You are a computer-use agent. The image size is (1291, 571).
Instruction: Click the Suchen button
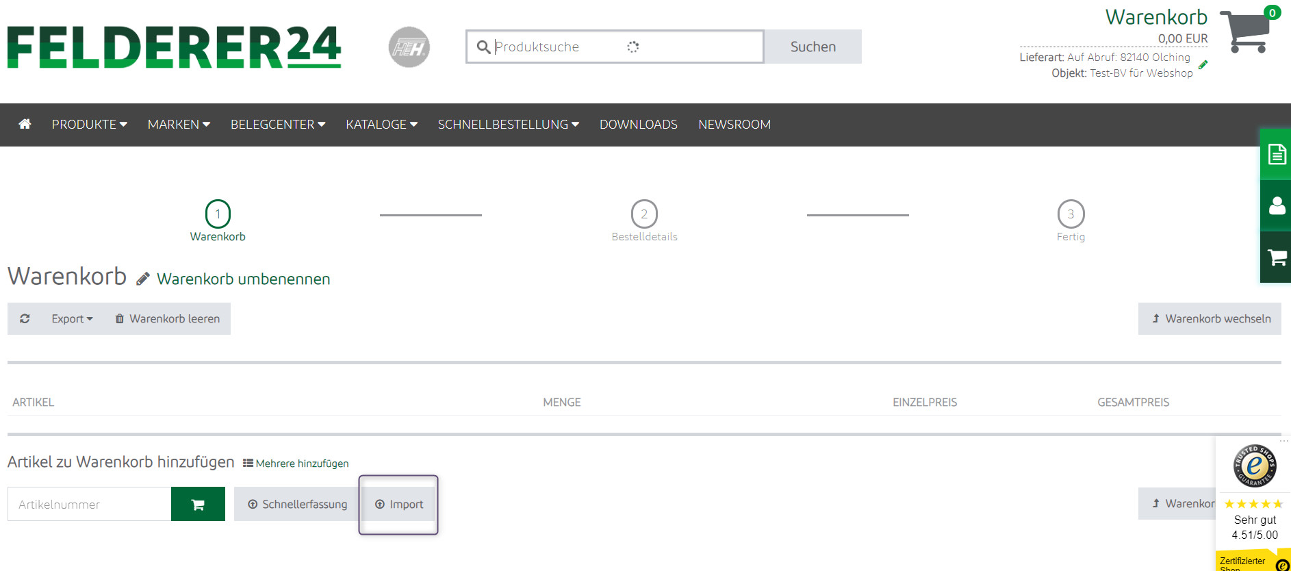coord(813,47)
